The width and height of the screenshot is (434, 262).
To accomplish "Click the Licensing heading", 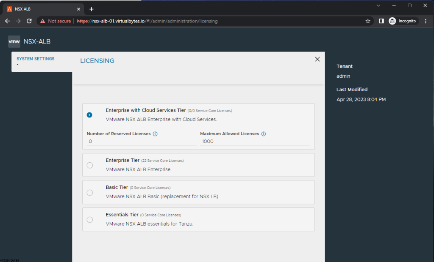I will [x=97, y=61].
